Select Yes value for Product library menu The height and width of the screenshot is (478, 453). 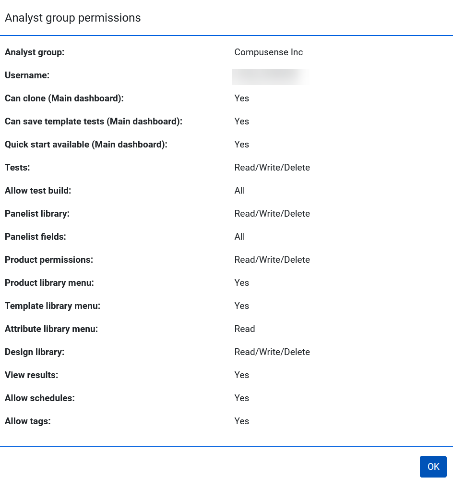(x=242, y=282)
